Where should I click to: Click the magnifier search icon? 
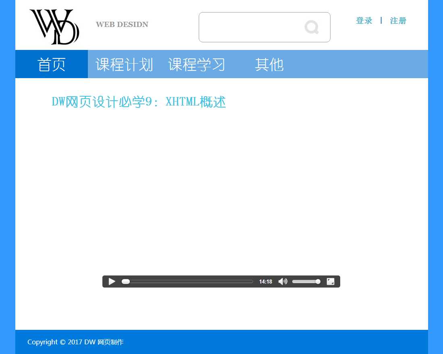(x=312, y=27)
